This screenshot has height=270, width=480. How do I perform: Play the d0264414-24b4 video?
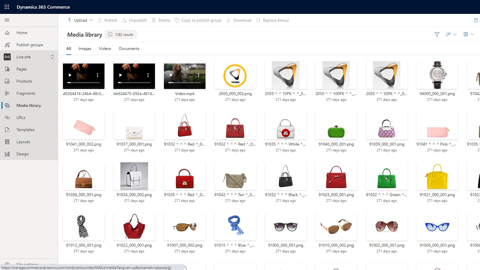(70, 75)
